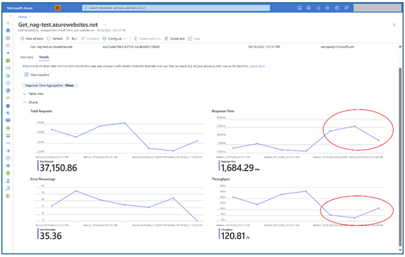Open the help question mark icon
The height and width of the screenshot is (257, 405).
(x=337, y=8)
